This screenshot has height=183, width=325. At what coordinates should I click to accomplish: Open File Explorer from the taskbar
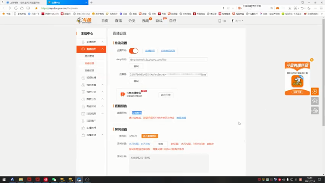(x=21, y=179)
